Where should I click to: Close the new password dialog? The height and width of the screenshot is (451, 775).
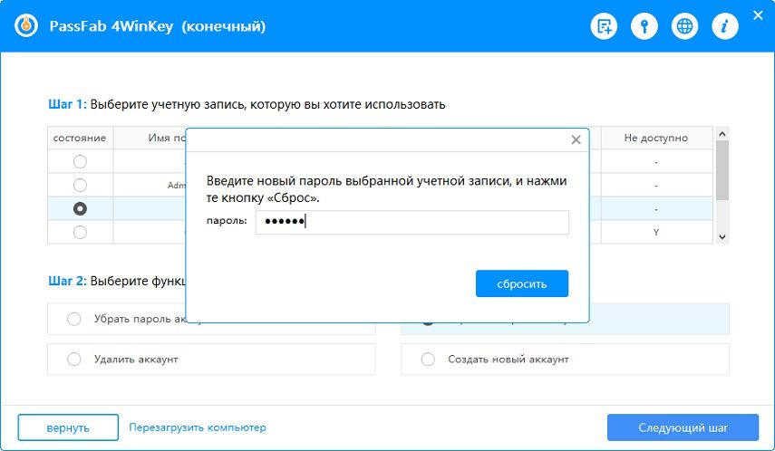(x=576, y=139)
